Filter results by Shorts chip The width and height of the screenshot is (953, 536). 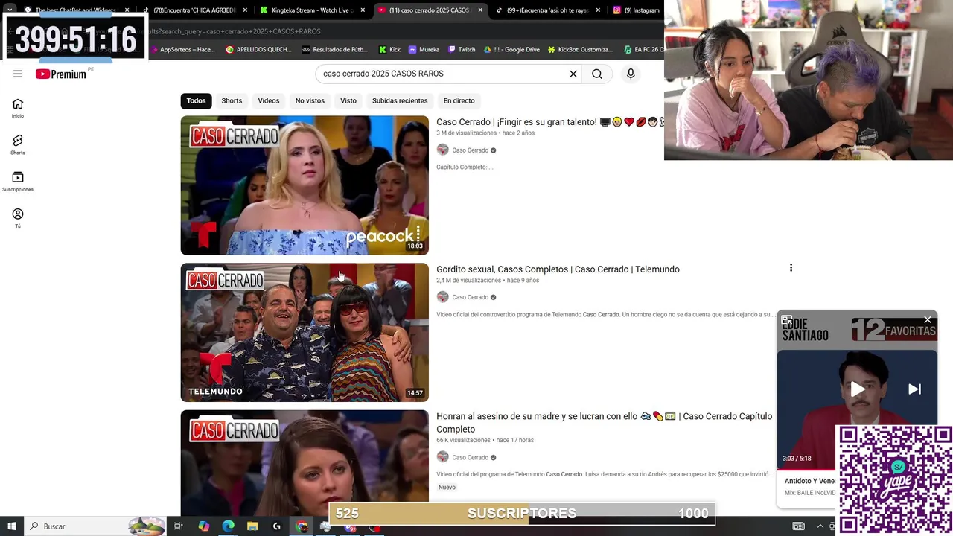tap(232, 100)
